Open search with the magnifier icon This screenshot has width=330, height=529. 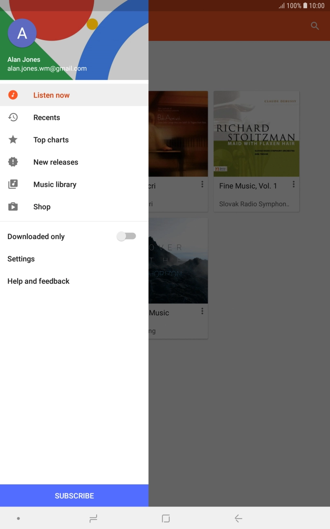(314, 26)
